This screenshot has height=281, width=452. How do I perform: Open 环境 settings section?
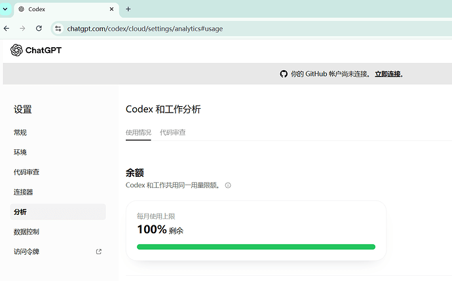tap(20, 152)
